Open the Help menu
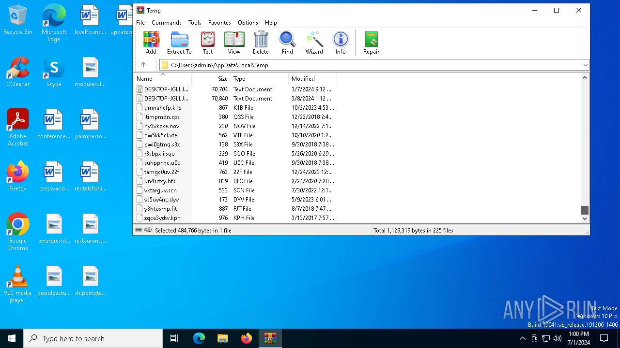This screenshot has height=348, width=620. tap(271, 23)
